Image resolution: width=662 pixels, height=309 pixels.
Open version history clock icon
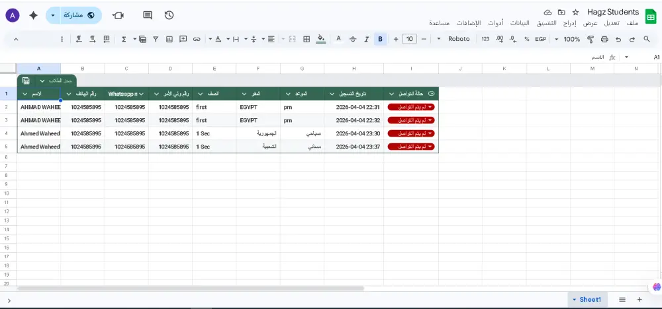(x=169, y=15)
